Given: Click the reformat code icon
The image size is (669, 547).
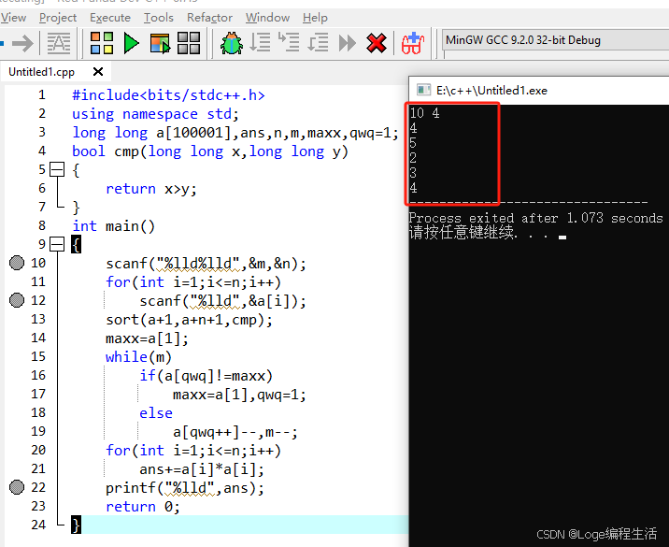Looking at the screenshot, I should (59, 43).
